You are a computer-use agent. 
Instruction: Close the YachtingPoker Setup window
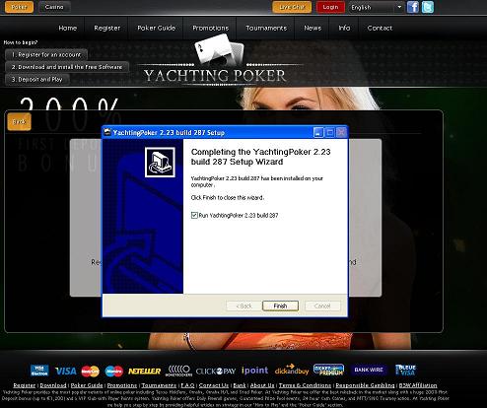pos(341,132)
